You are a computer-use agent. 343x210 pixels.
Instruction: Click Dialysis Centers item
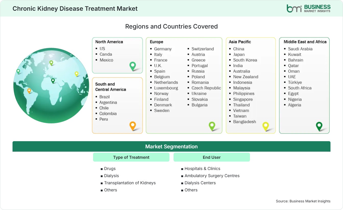[x=200, y=183]
